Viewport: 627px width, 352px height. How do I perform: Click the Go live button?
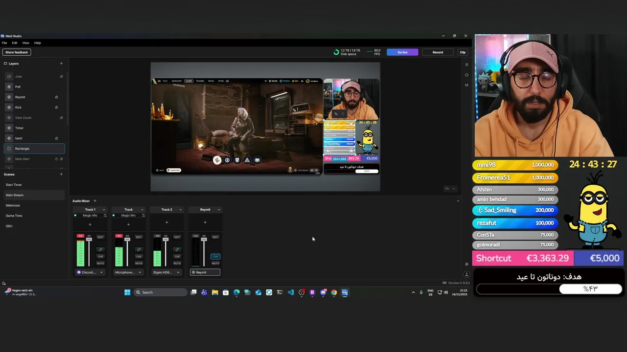click(402, 52)
